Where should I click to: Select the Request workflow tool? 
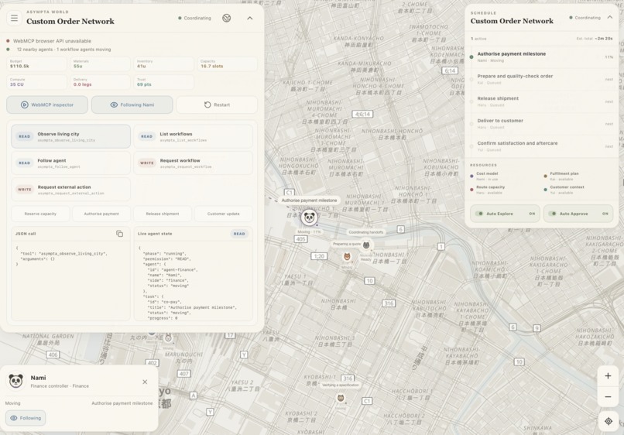(193, 163)
